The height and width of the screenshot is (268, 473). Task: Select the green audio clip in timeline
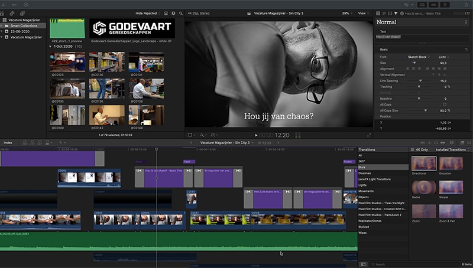[179, 241]
